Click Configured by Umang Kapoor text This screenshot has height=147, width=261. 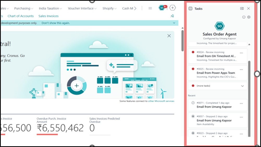tap(219, 38)
